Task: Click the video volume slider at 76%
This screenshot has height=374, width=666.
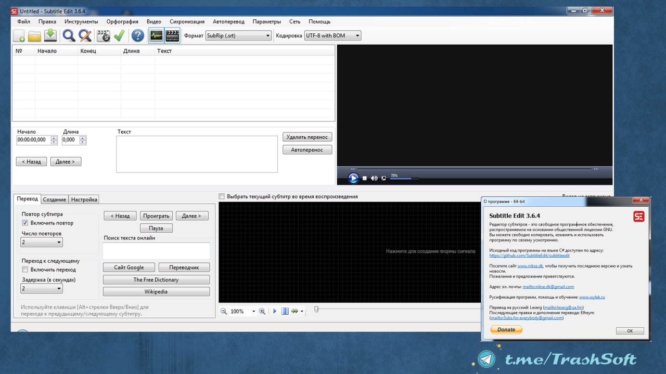Action: tap(404, 179)
